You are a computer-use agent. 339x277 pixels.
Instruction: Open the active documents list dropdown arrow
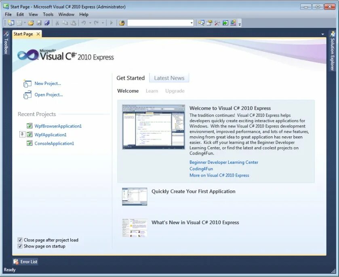click(x=322, y=34)
